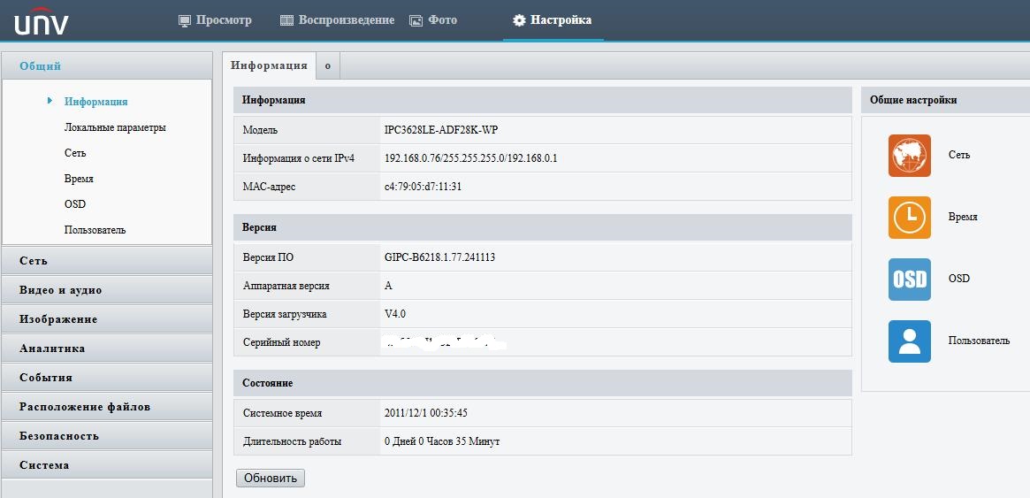Expand the Сеть sidebar section
This screenshot has height=498, width=1030.
click(106, 261)
